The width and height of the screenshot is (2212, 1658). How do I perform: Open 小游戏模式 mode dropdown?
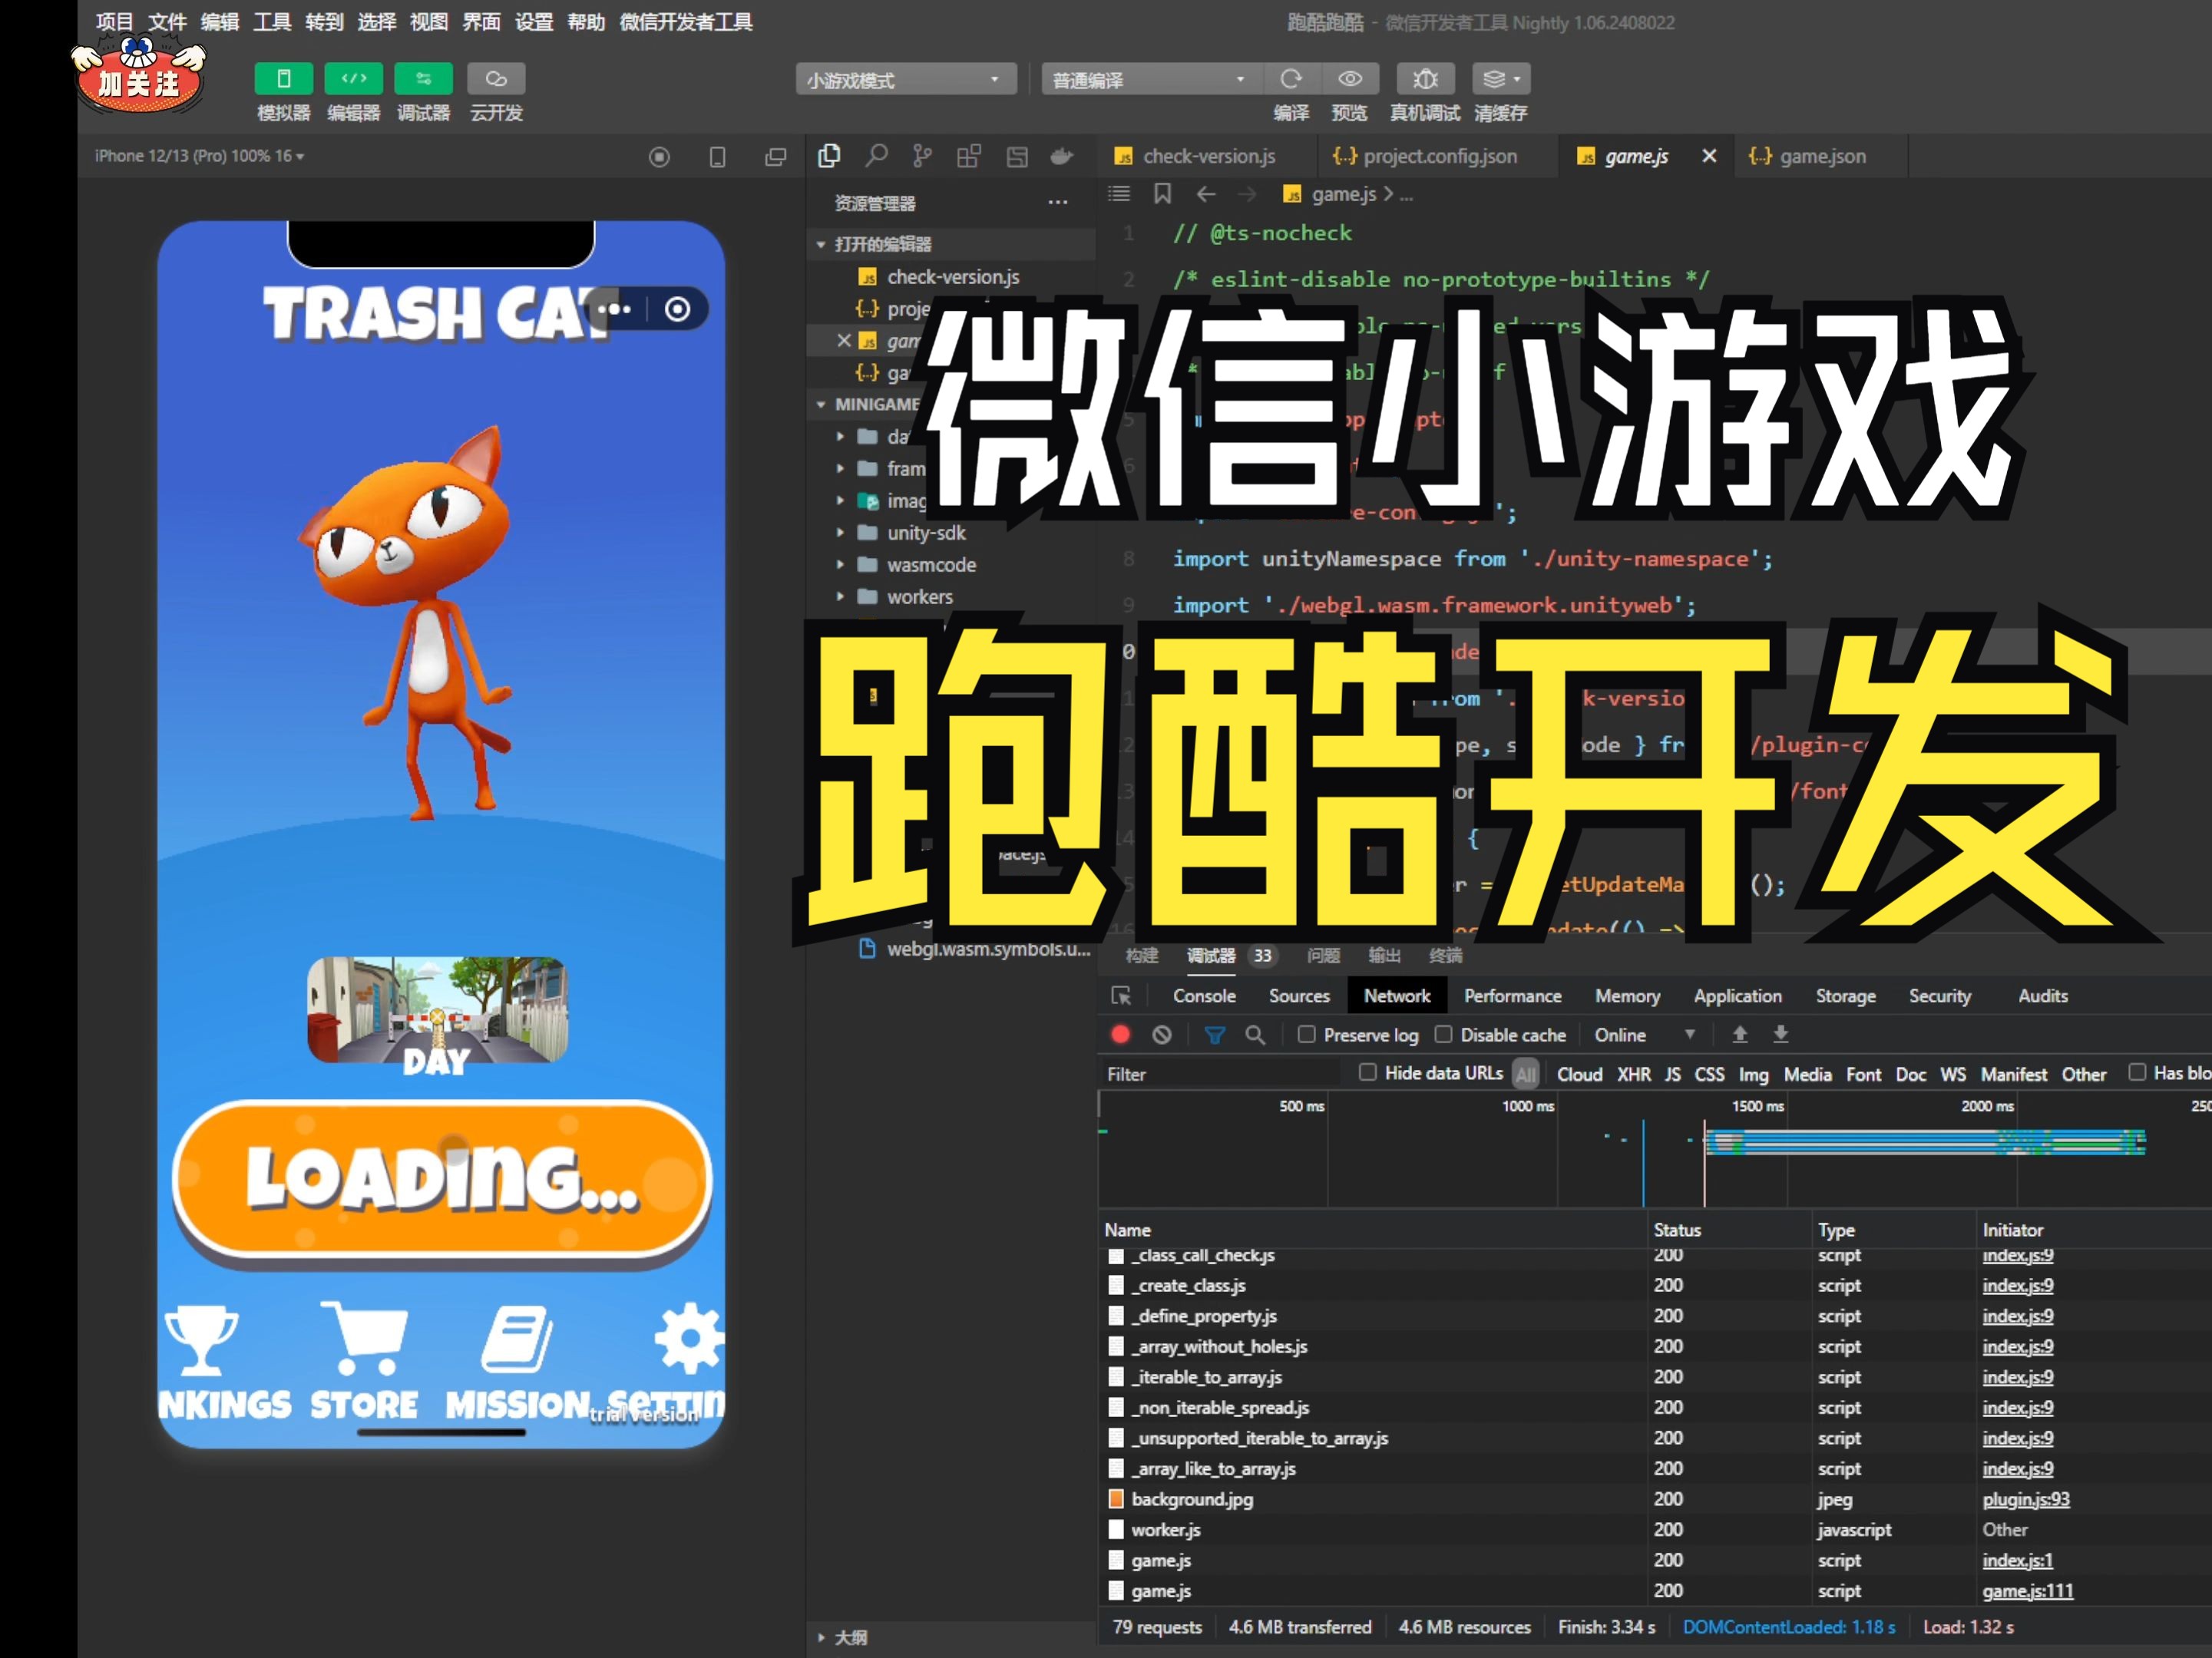click(x=906, y=79)
